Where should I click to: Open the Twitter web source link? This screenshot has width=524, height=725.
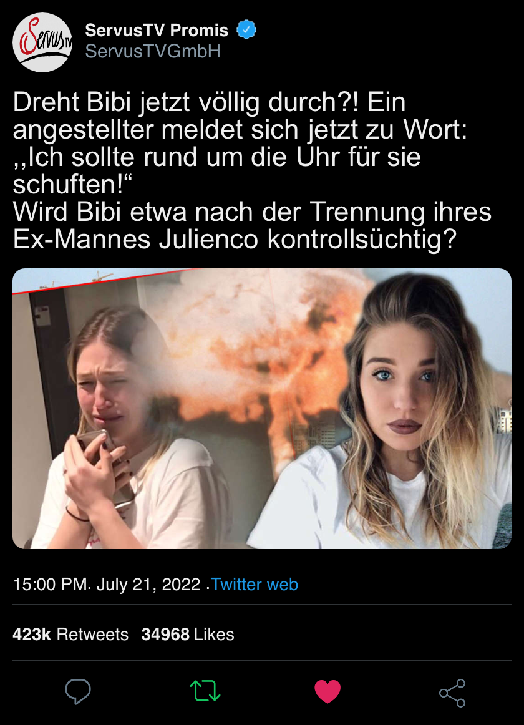255,585
